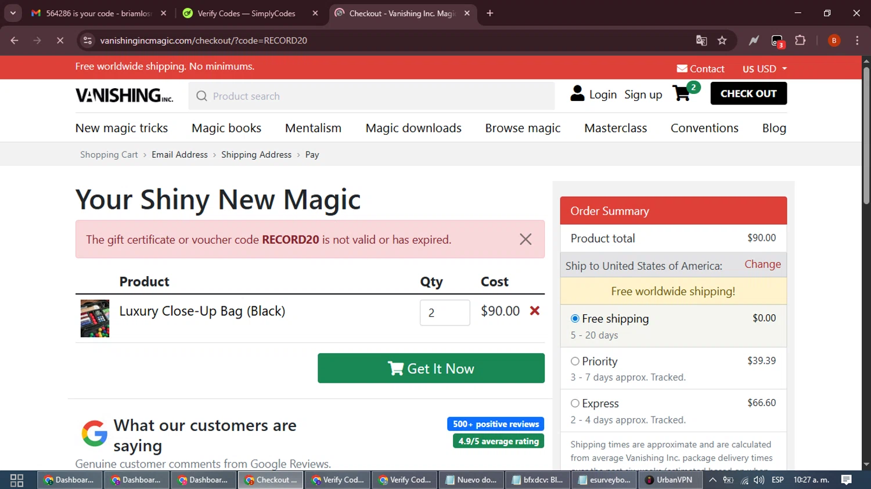
Task: Open the Chrome three-dot menu
Action: [x=857, y=41]
